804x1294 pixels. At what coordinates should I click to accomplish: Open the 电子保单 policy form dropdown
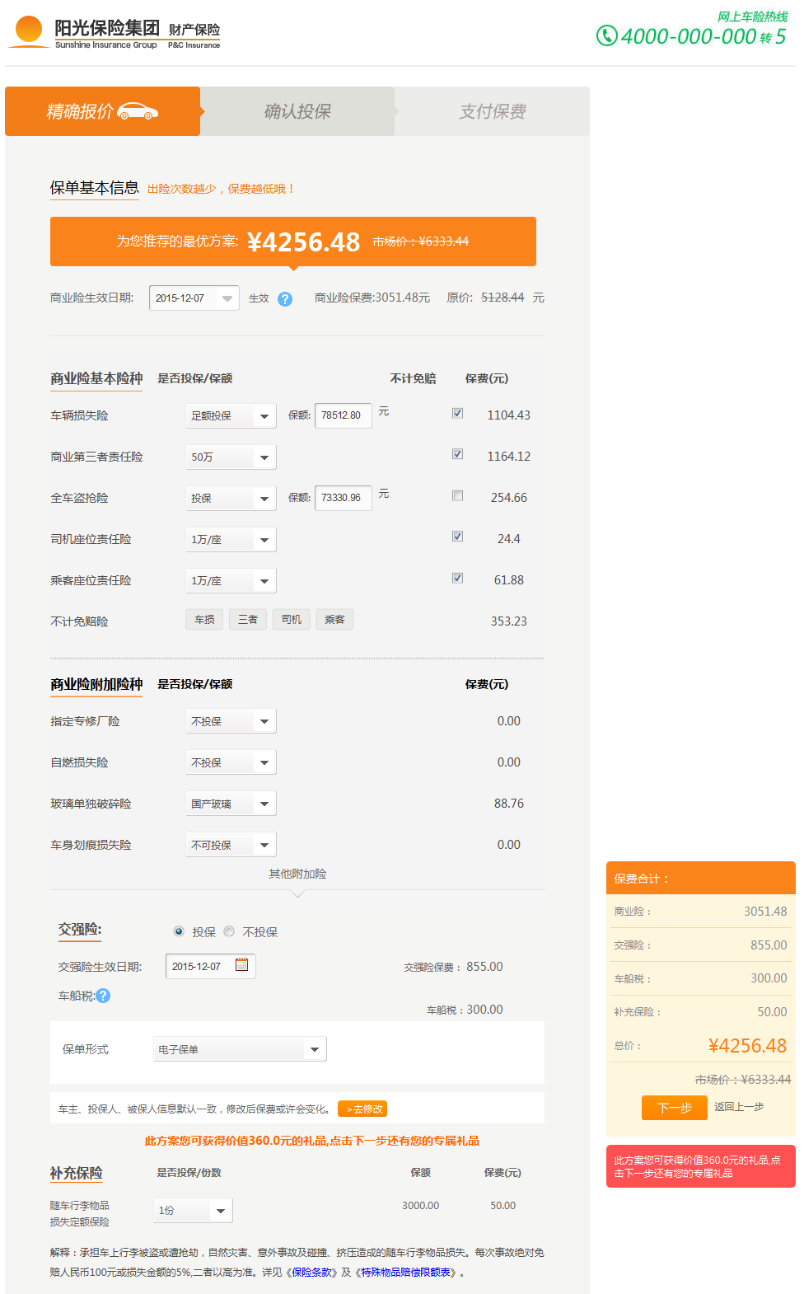tap(240, 1049)
